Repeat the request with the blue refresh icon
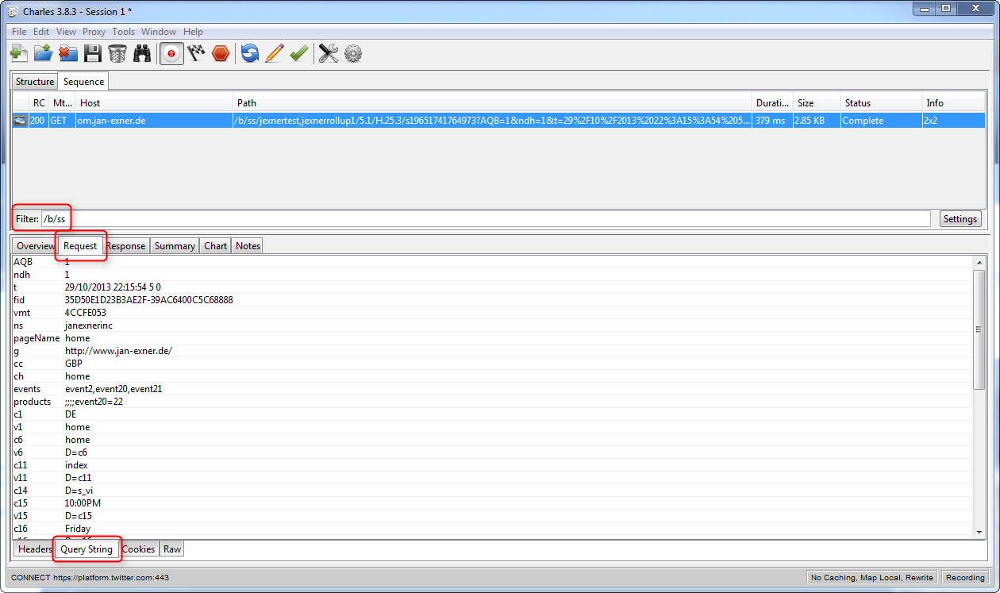Viewport: 1000px width, 593px height. click(250, 53)
